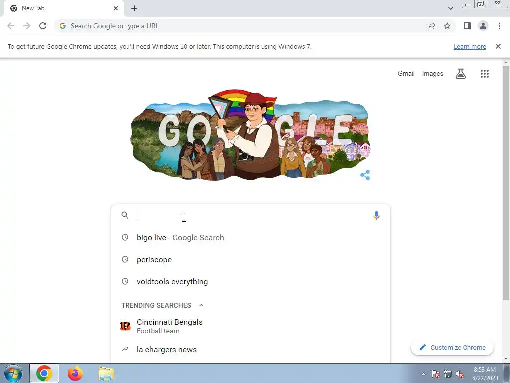Click the Cincinnati Bengals team logo

coord(125,326)
